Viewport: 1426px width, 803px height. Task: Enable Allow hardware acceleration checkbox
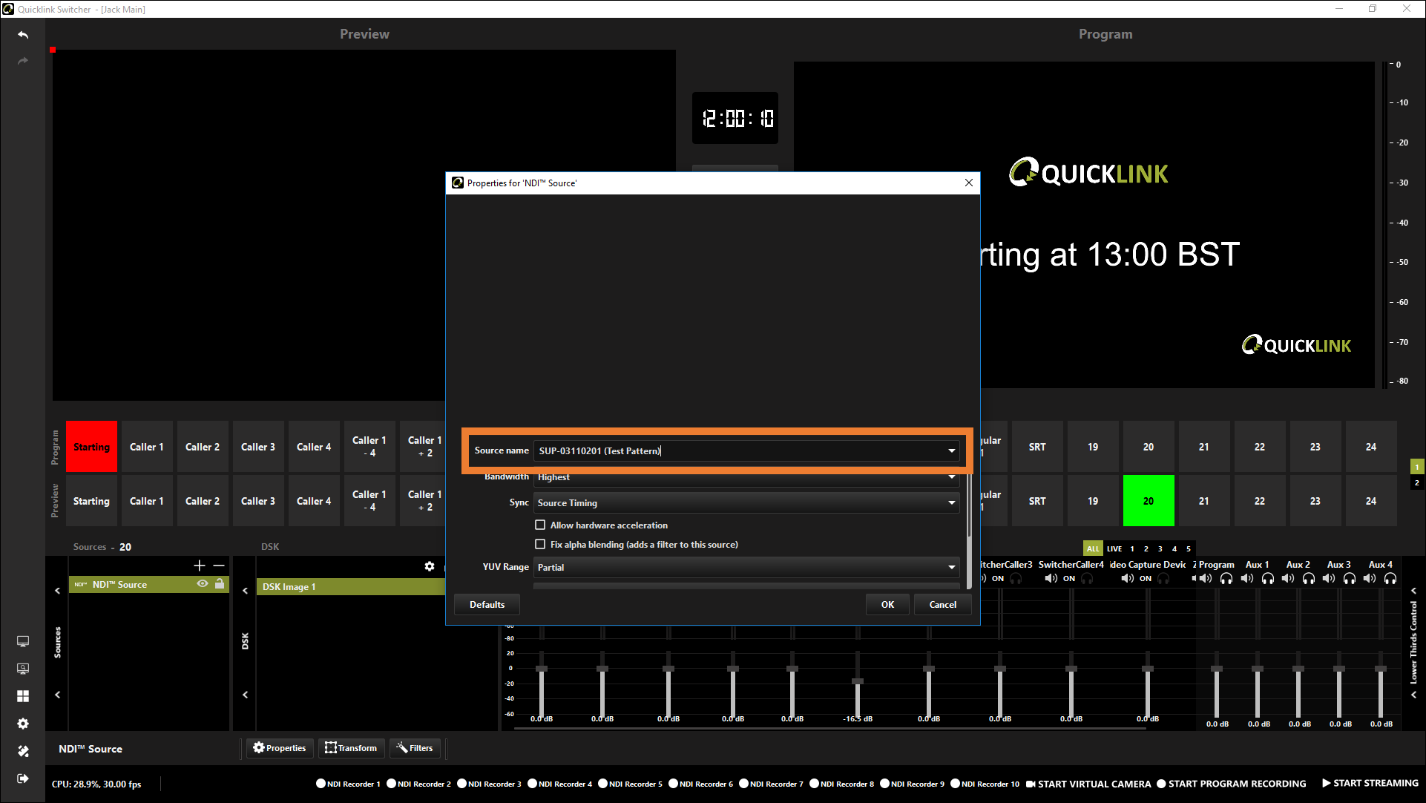(x=540, y=525)
